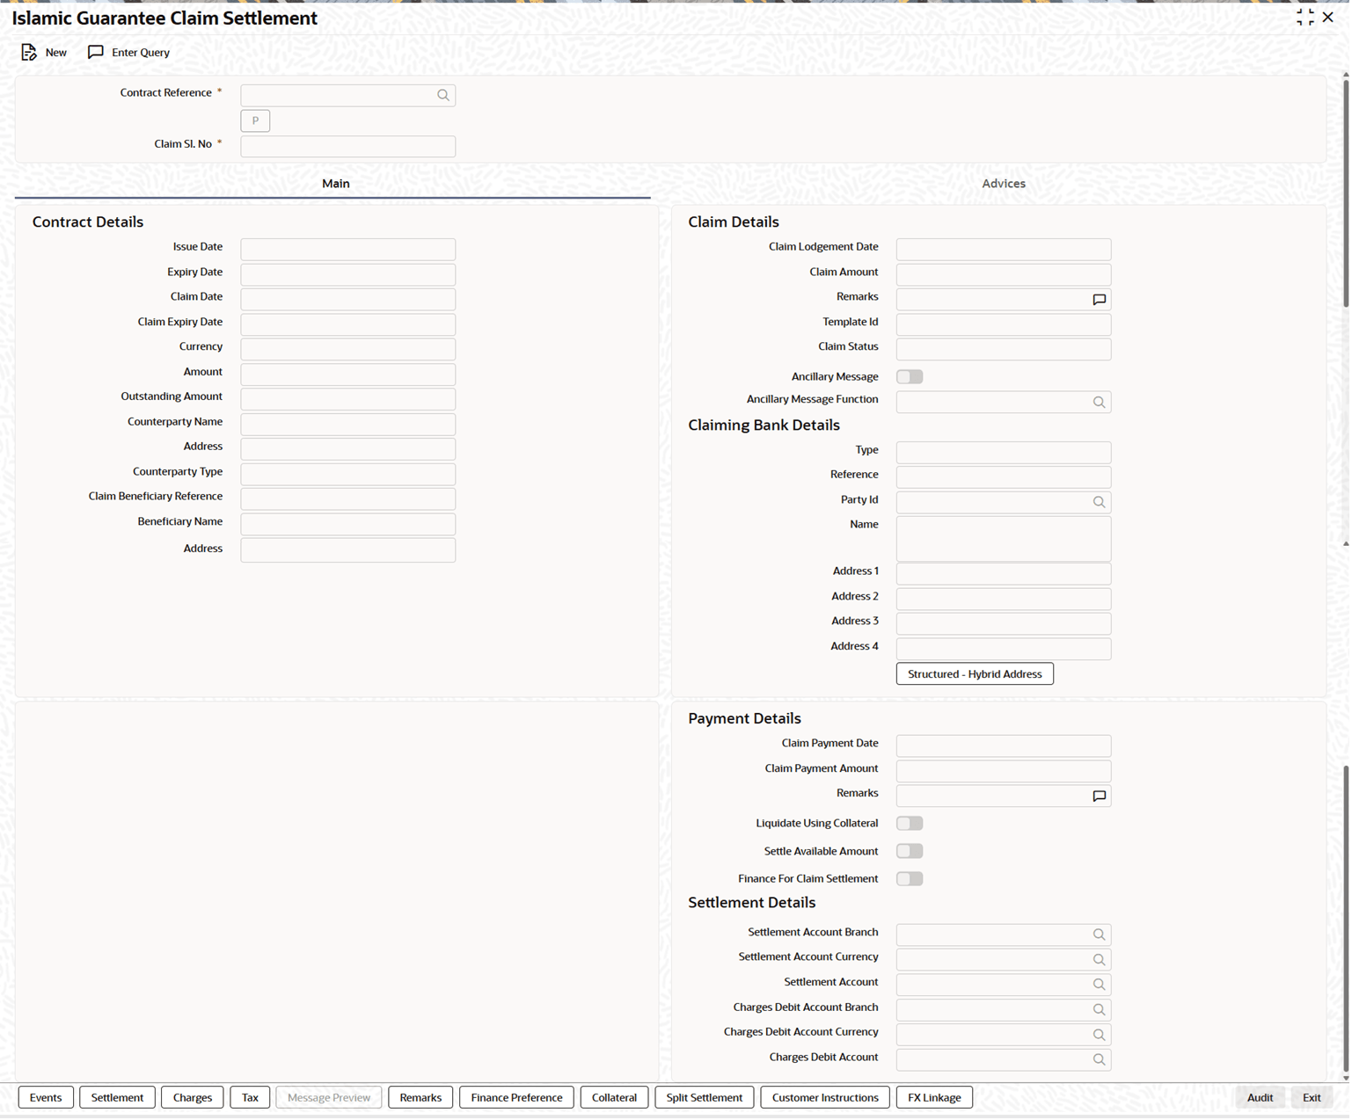Click the Expiry Date field
This screenshot has width=1352, height=1120.
[348, 274]
